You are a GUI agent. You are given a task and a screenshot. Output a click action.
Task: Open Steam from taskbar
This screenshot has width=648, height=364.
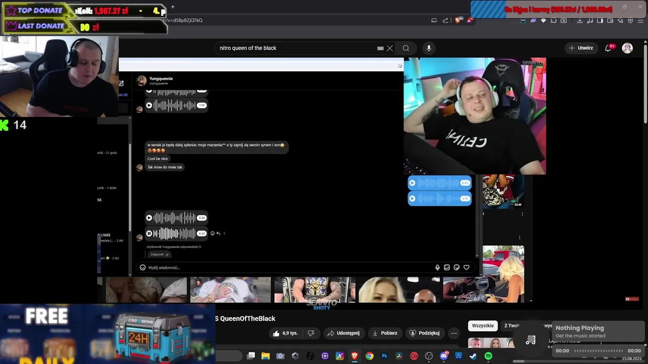click(x=473, y=356)
